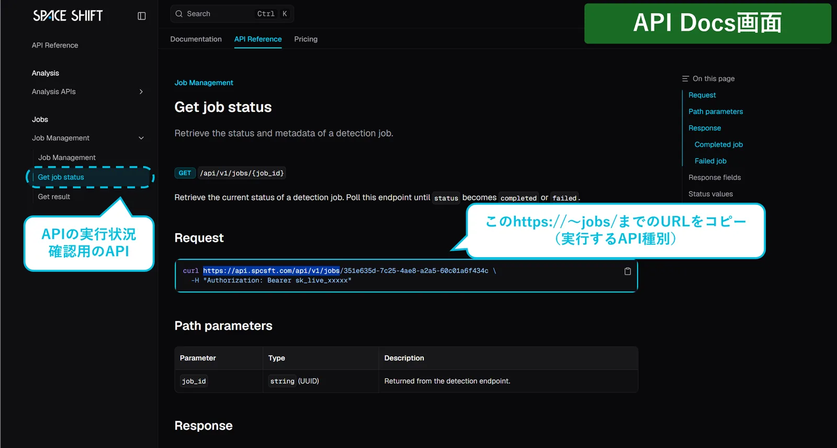Jump to Response in page outline

705,128
